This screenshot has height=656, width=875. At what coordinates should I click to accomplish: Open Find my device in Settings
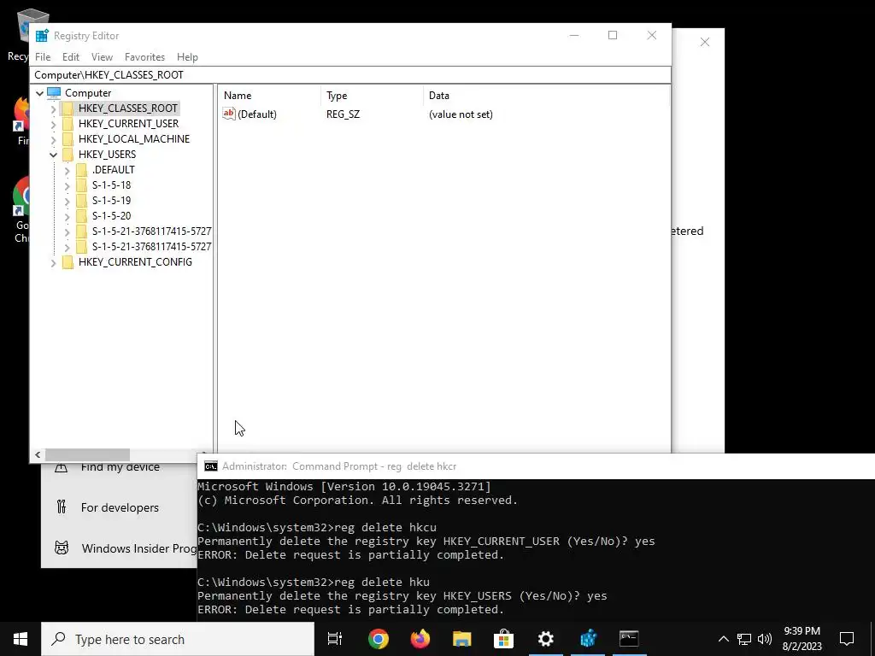click(120, 467)
